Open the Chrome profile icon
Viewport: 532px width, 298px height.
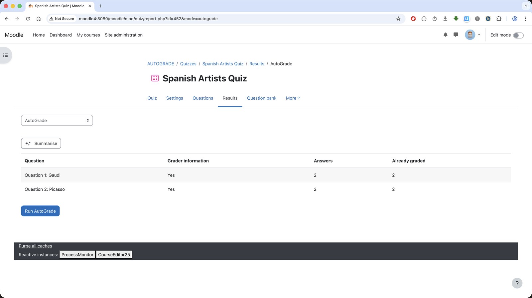pyautogui.click(x=515, y=19)
